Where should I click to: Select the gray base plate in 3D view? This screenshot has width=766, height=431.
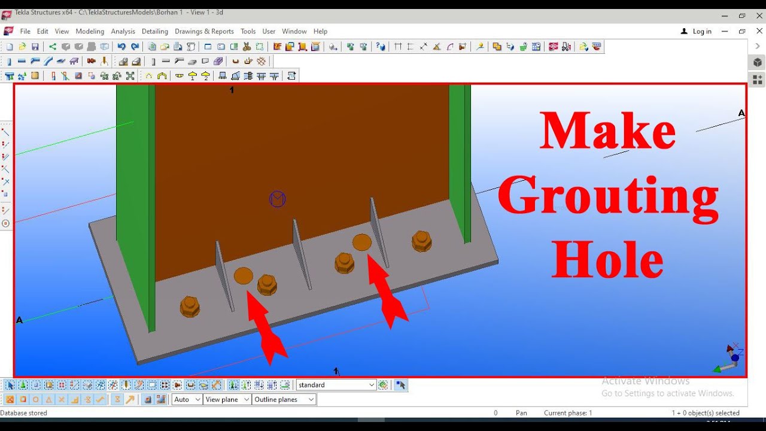click(x=311, y=311)
